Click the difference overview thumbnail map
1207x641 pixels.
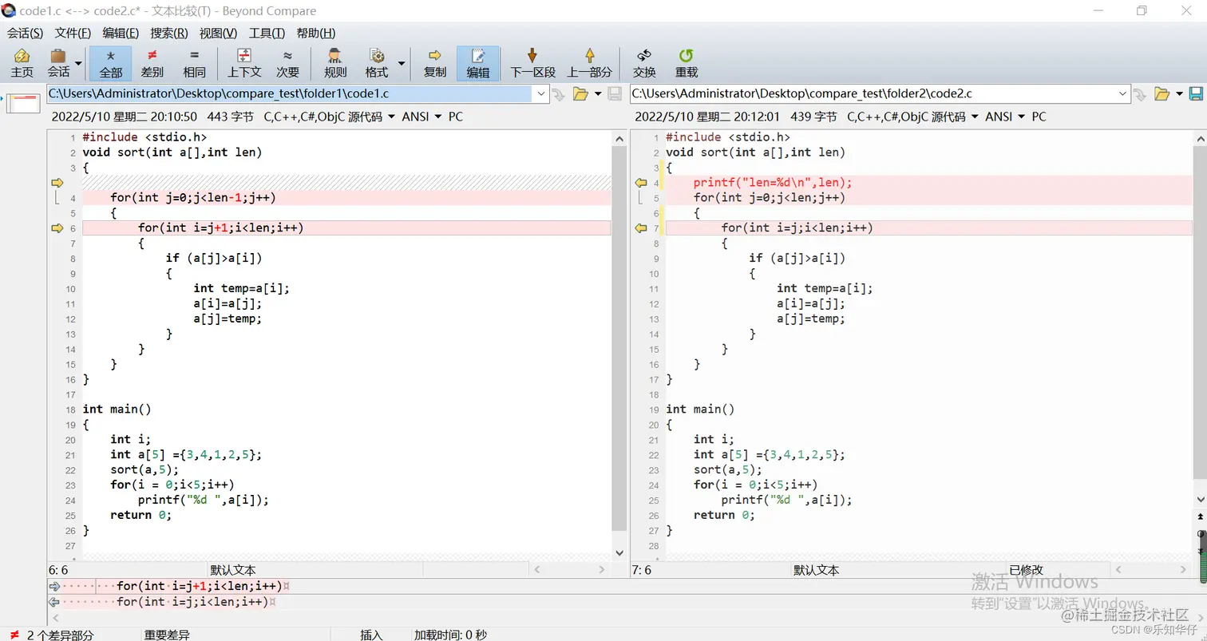pos(25,102)
